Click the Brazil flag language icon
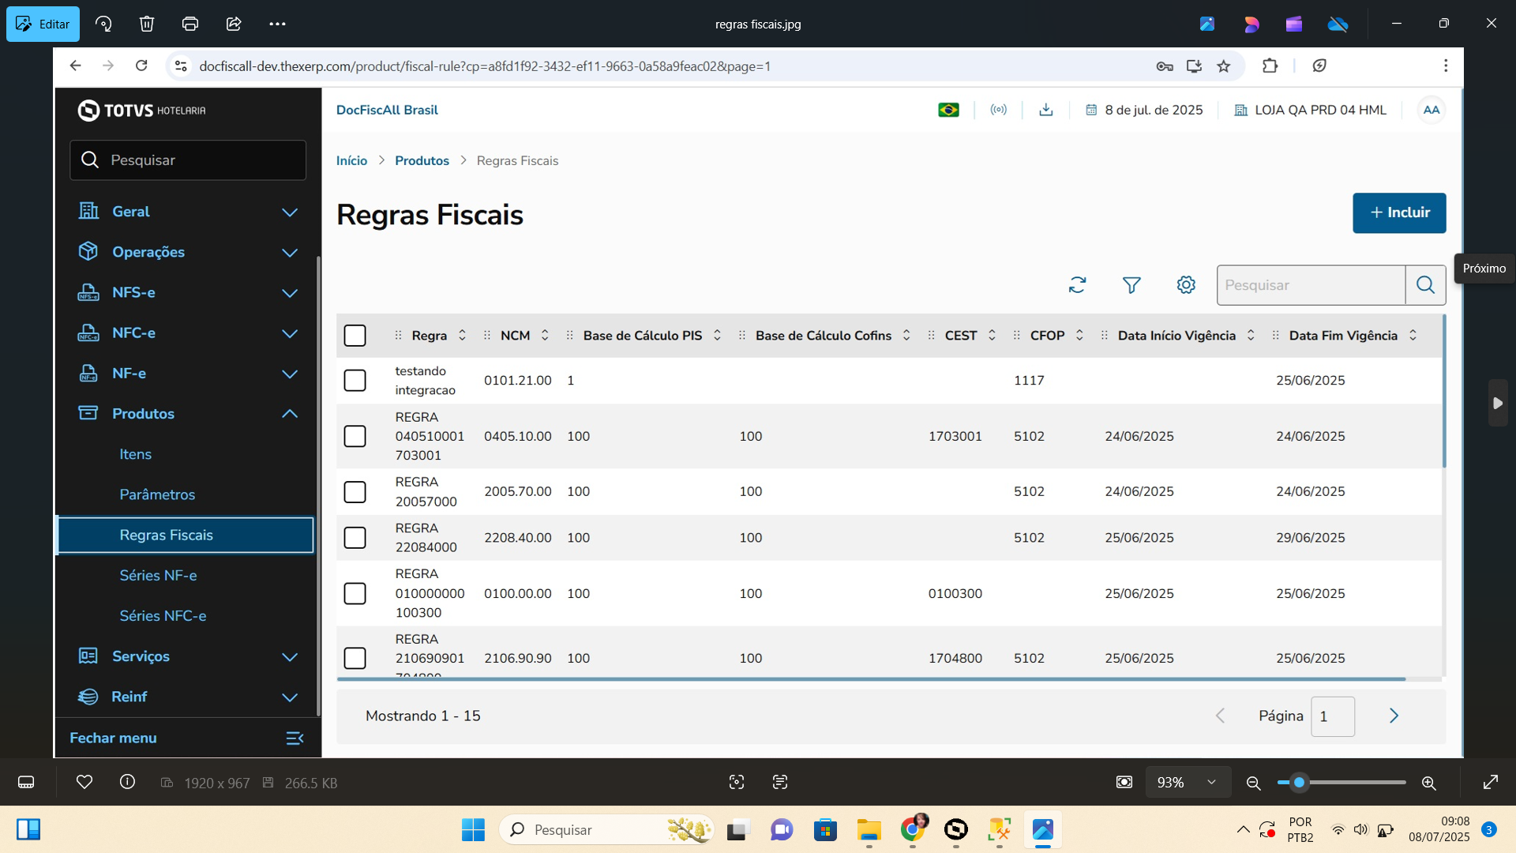 coord(948,110)
